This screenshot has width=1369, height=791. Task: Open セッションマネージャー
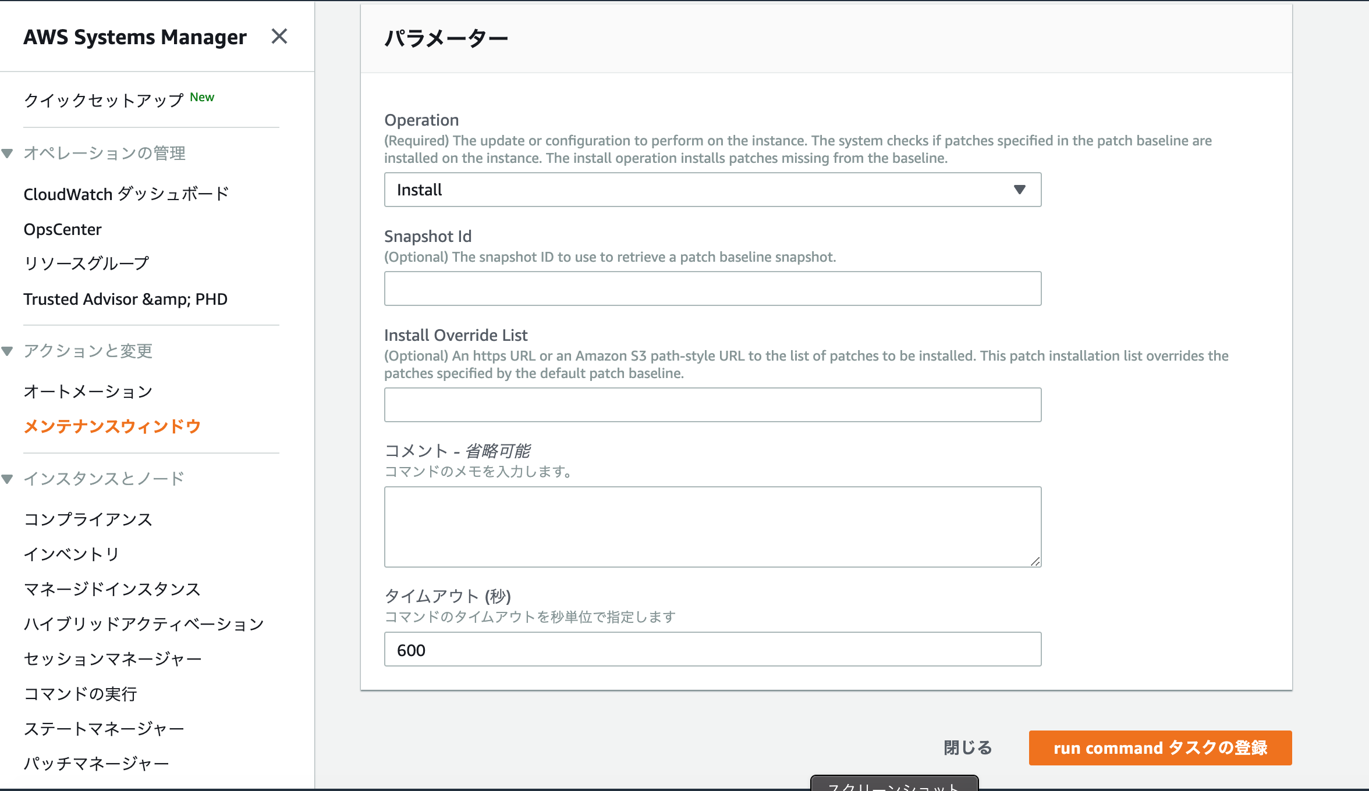click(112, 659)
